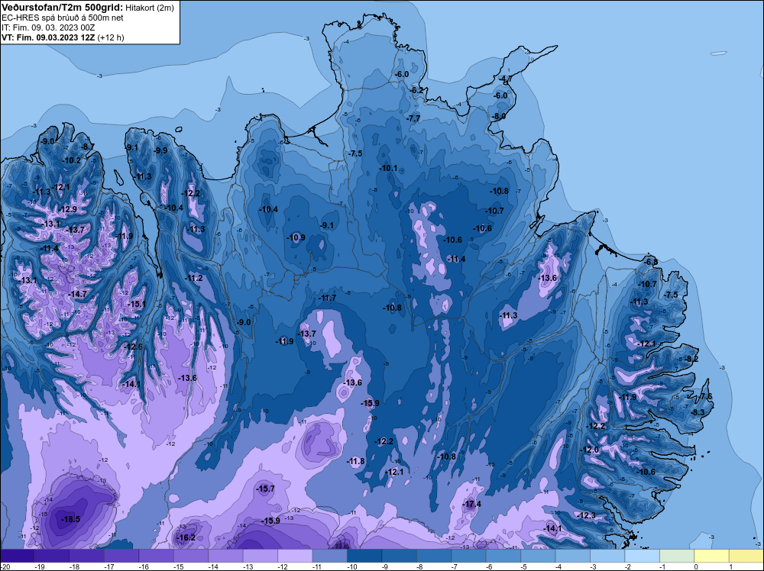Click the -8.3 temperature label
Screen dimensions: 764x571
coord(698,411)
